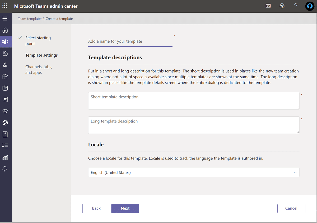Open the Locations globe icon in sidebar

point(5,123)
